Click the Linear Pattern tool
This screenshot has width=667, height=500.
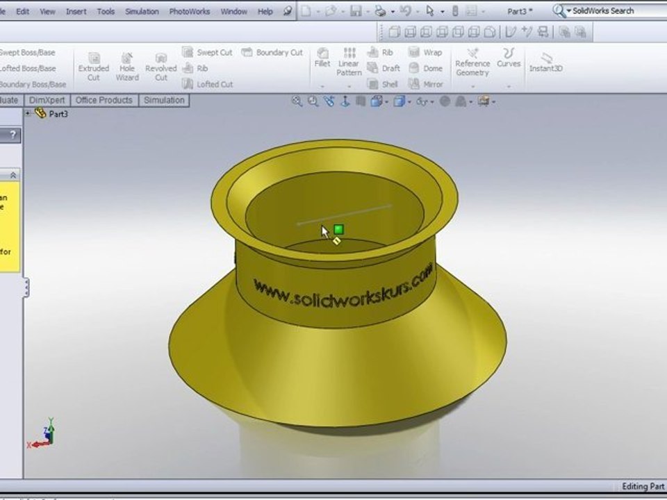point(349,62)
